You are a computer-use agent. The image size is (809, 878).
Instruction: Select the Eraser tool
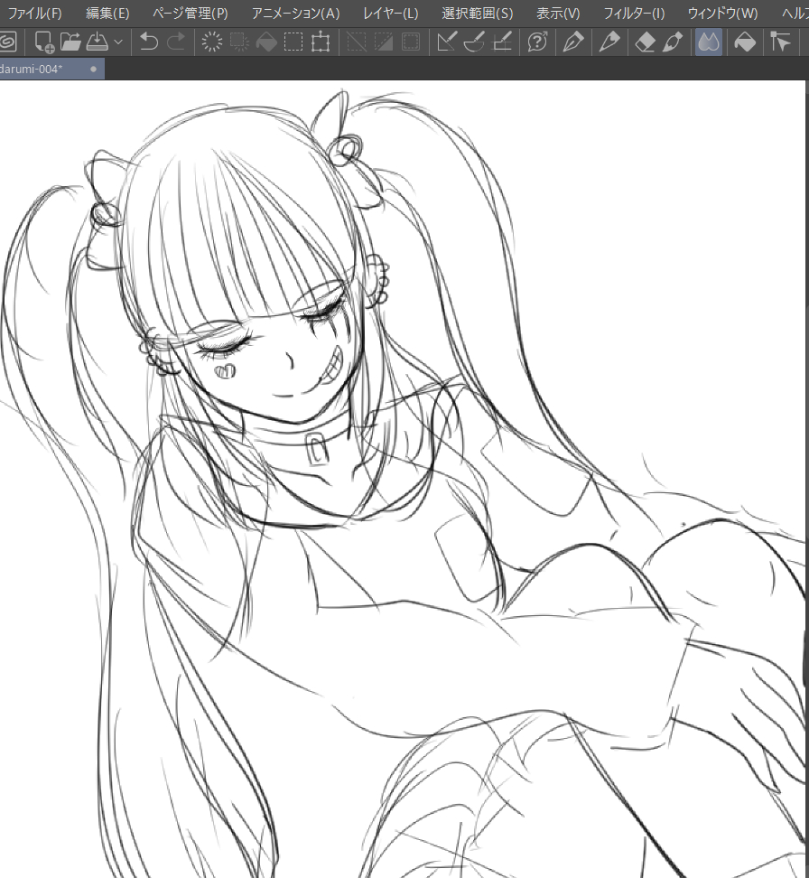(646, 42)
